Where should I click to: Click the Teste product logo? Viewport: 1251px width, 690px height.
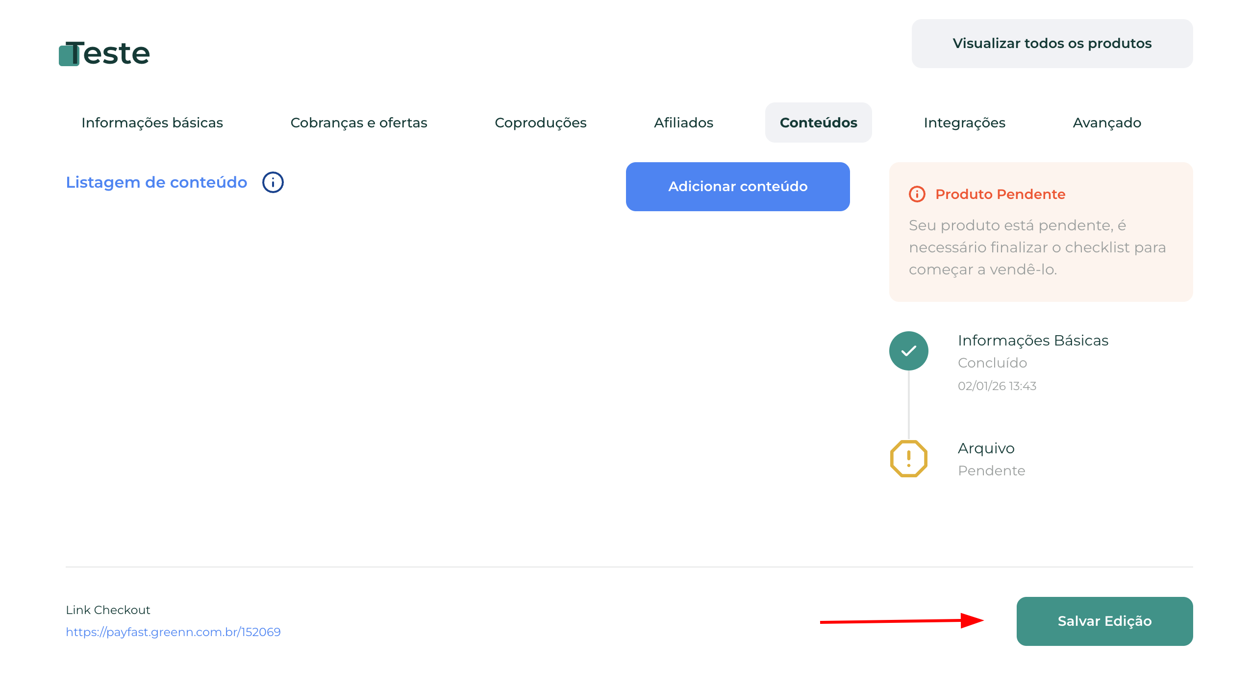click(x=104, y=53)
